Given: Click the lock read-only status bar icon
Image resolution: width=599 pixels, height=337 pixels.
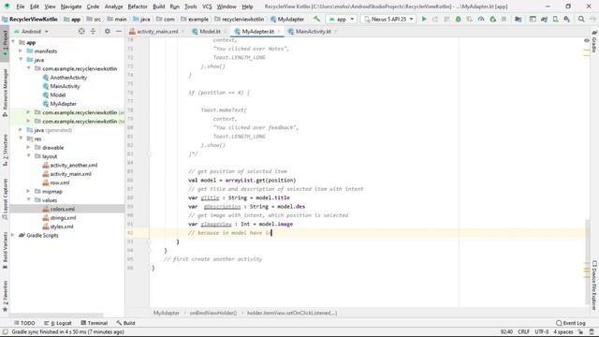Looking at the screenshot, I should tap(580, 331).
